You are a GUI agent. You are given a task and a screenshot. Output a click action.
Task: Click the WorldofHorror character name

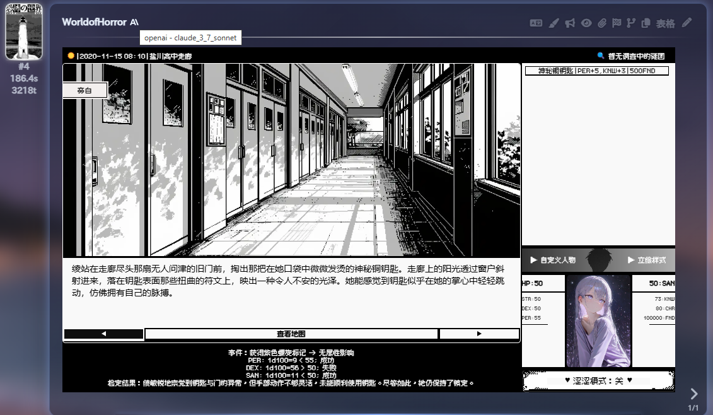[94, 22]
